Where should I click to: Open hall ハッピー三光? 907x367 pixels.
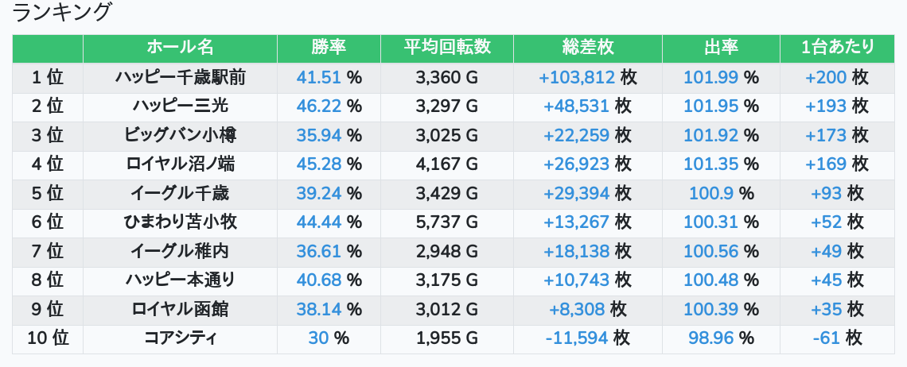tap(180, 106)
